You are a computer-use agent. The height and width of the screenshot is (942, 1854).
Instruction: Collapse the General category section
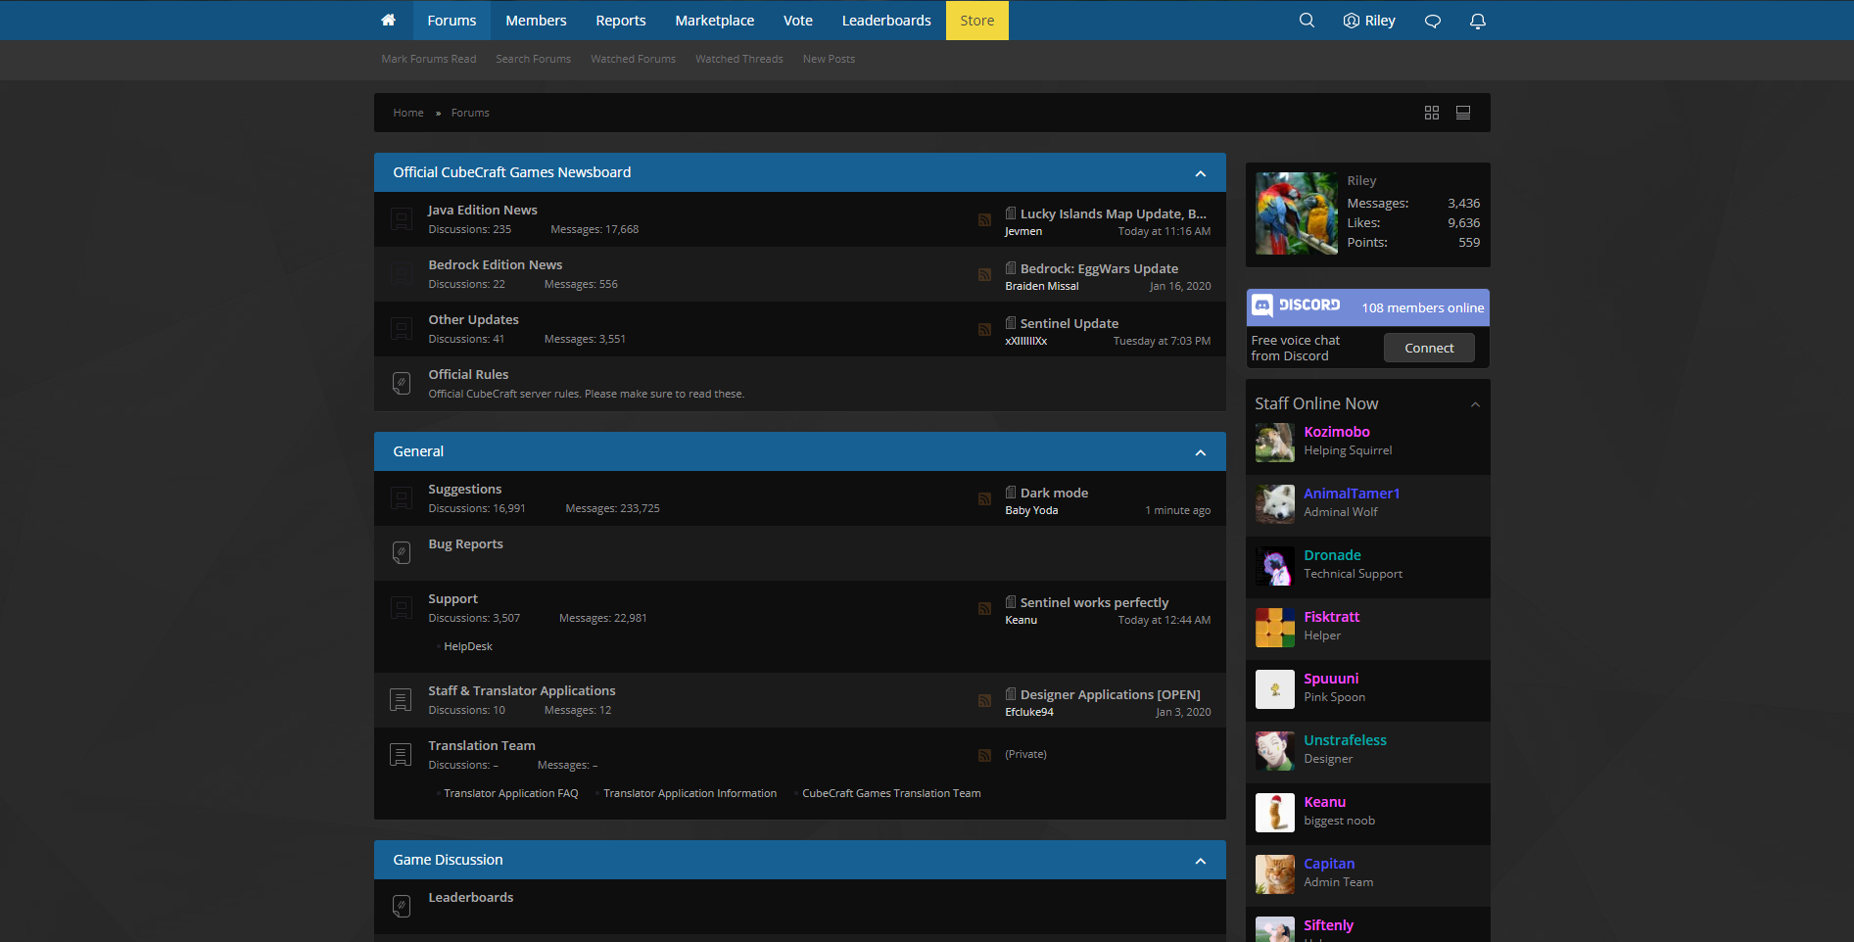click(1201, 452)
